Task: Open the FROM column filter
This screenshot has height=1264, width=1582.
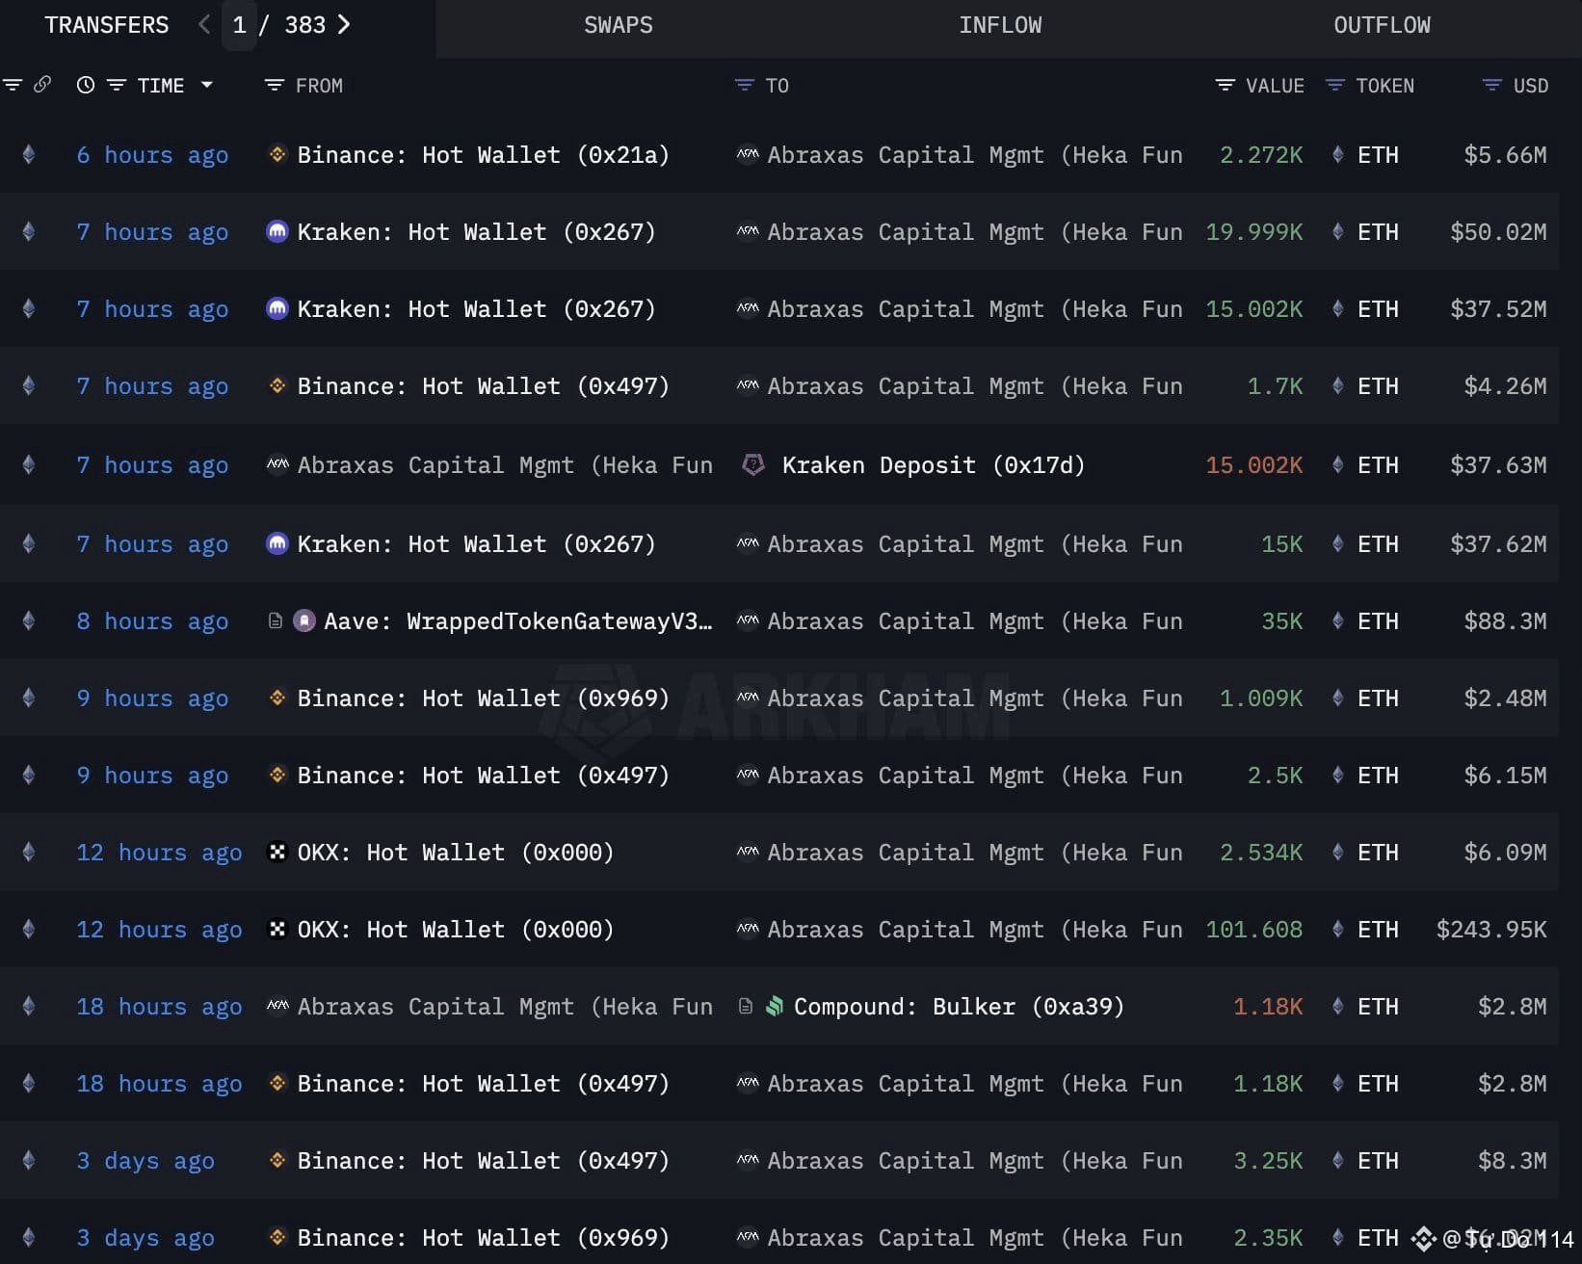Action: 275,86
